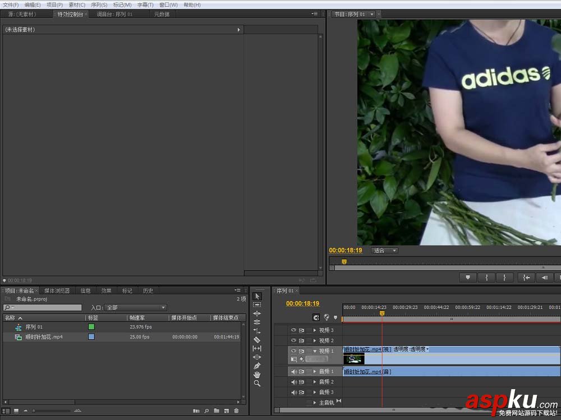This screenshot has height=420, width=561.
Task: Open program monitor sequence dropdown arrow
Action: click(x=372, y=15)
